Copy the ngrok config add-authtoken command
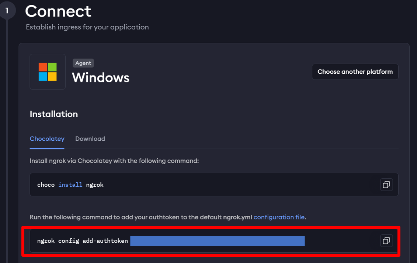The height and width of the screenshot is (263, 417). 386,241
